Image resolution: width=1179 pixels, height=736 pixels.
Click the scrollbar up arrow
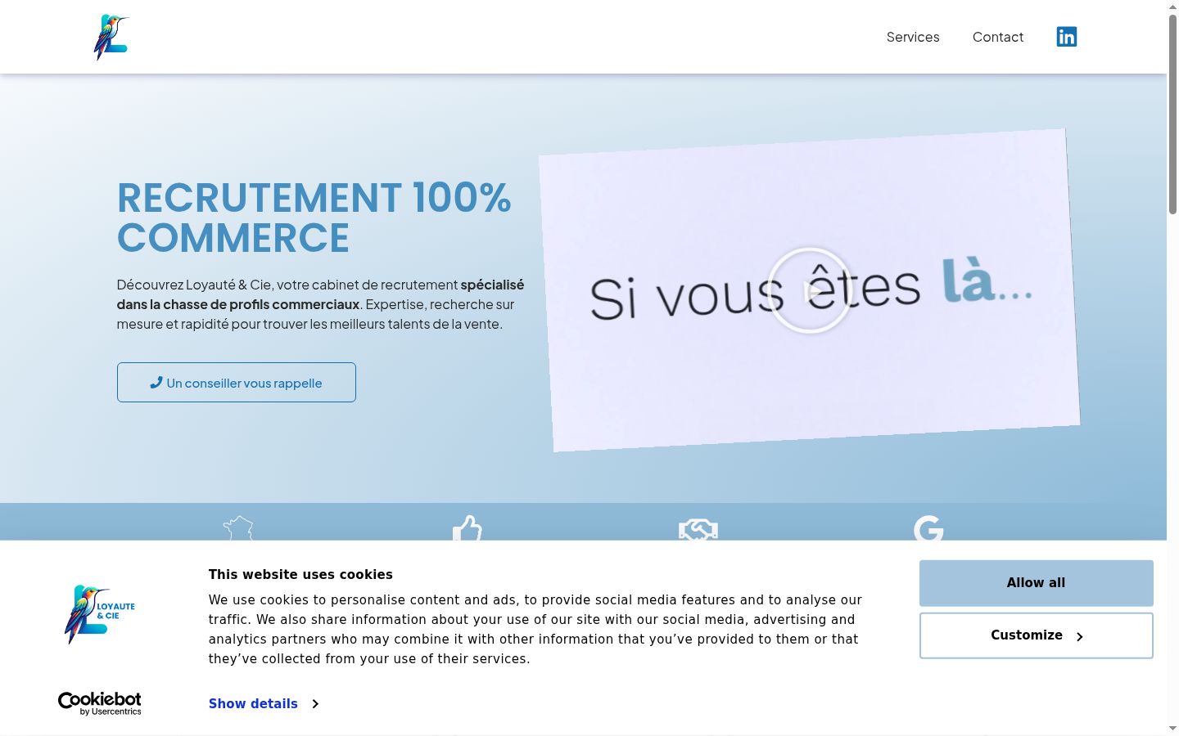(1172, 7)
